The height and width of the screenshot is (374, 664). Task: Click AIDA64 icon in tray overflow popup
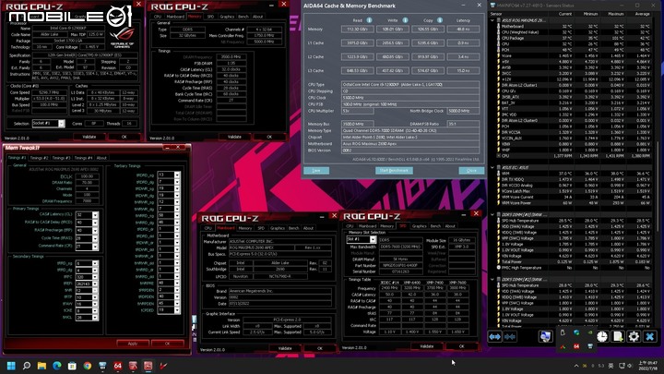(575, 346)
